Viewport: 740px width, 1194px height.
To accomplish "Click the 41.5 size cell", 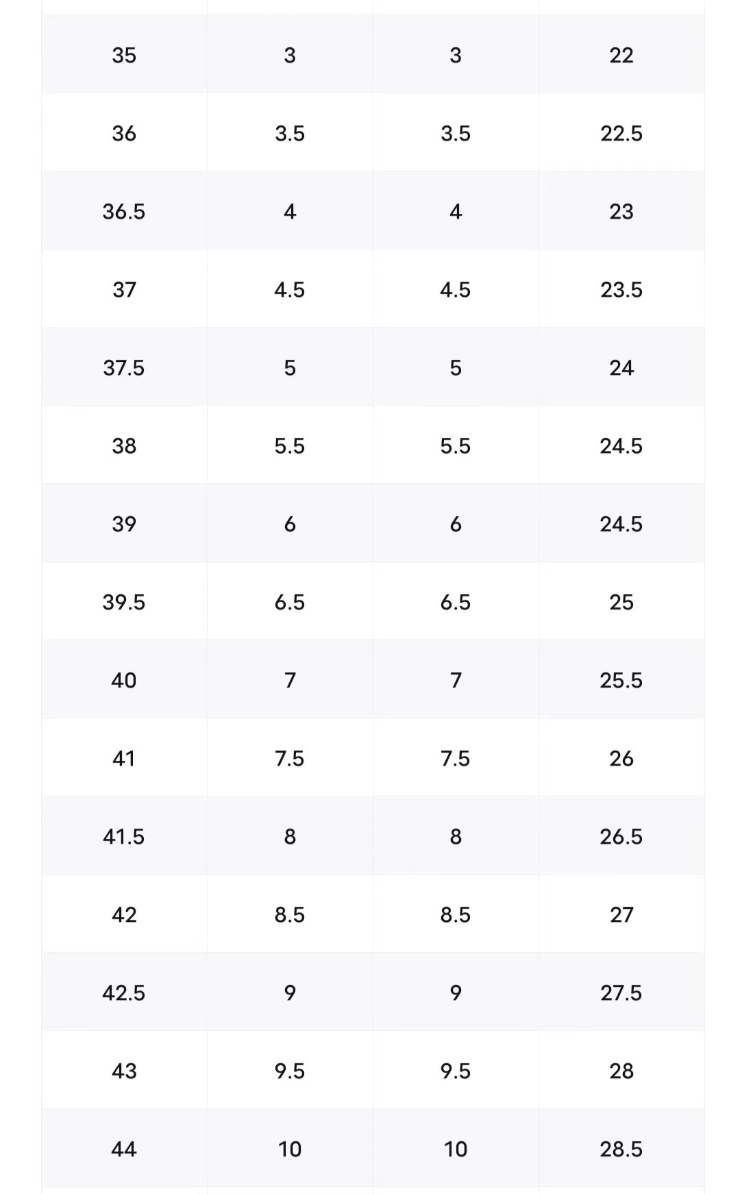I will click(124, 836).
